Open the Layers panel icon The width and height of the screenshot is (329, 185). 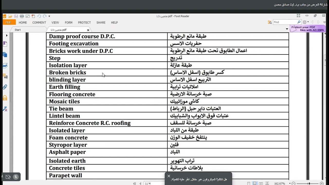(5, 66)
